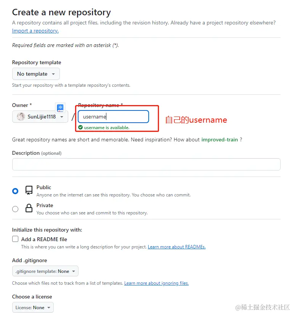Click the Private lock icon
Screen dimensions: 292x313
(x=29, y=208)
